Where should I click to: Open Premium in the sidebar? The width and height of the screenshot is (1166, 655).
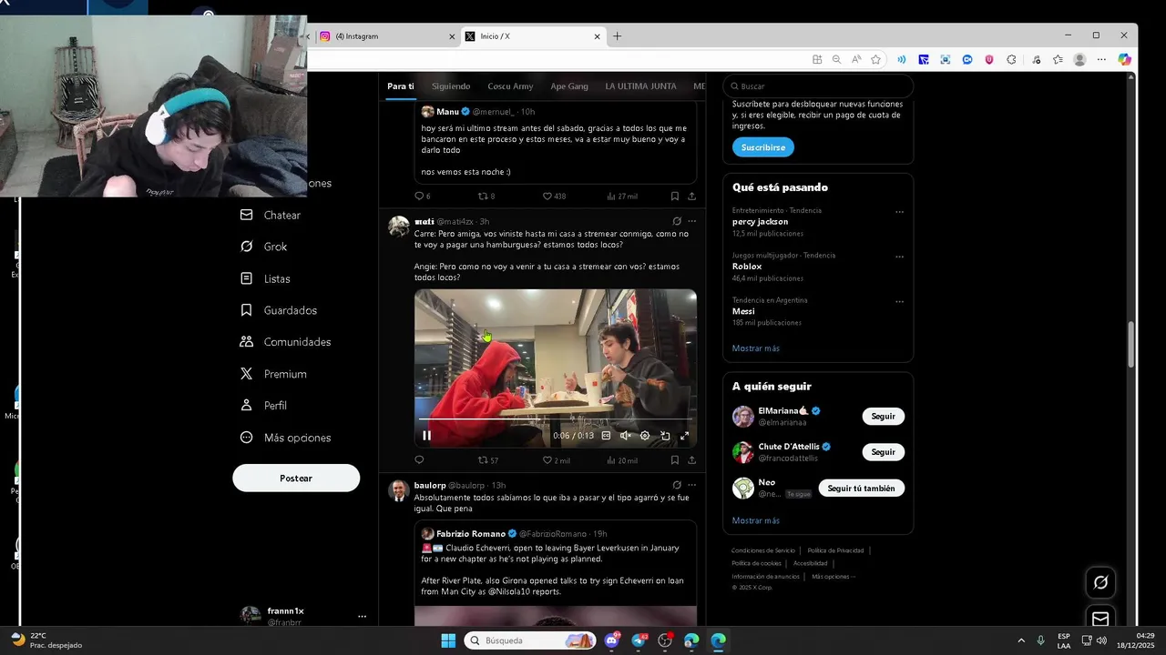pyautogui.click(x=273, y=374)
